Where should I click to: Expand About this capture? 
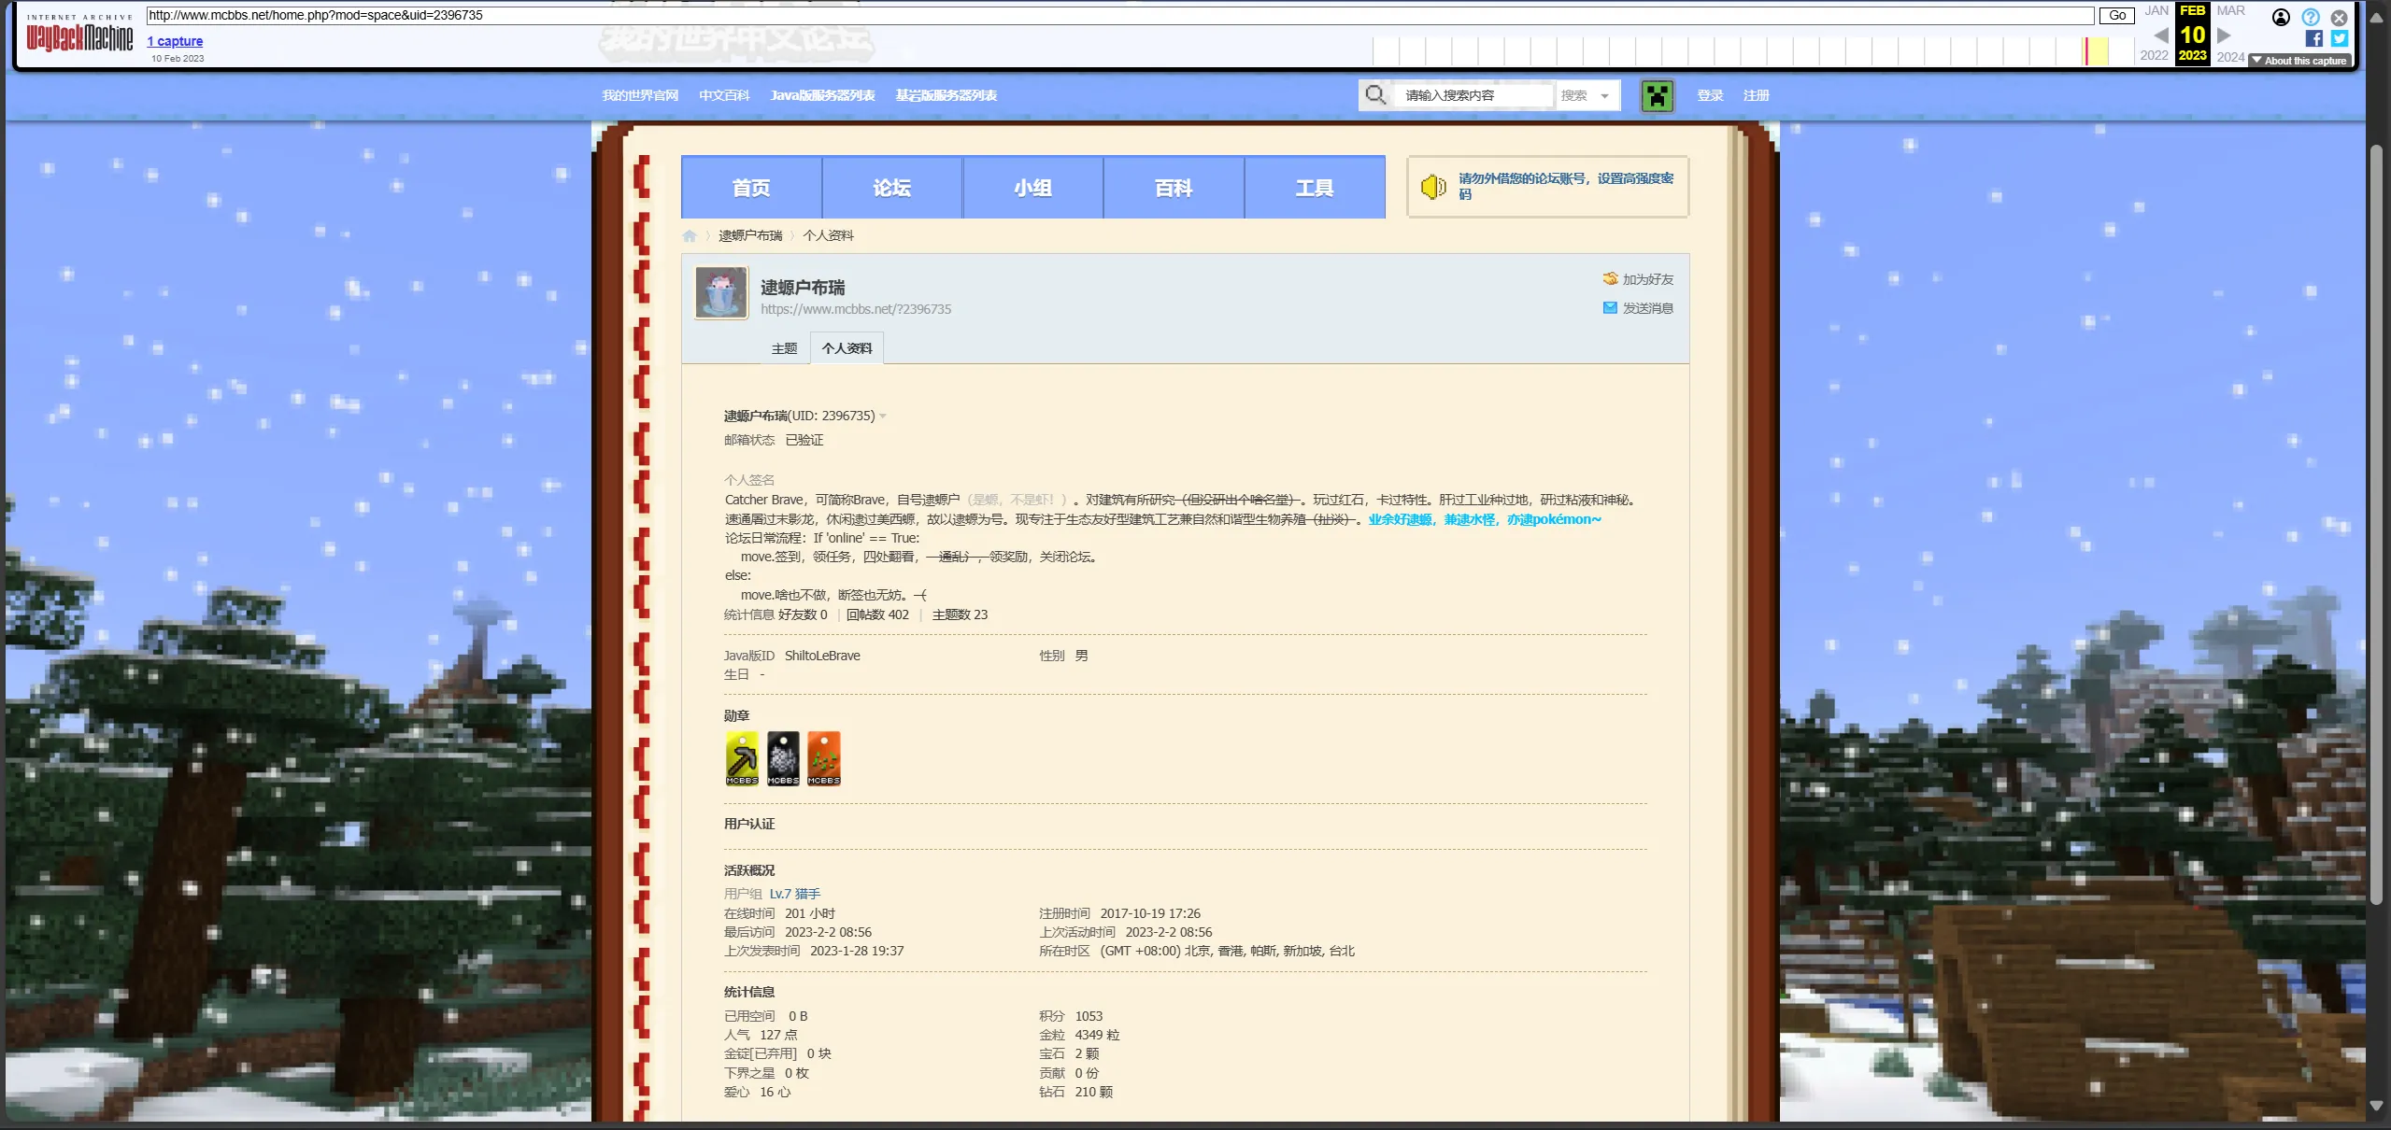point(2299,61)
